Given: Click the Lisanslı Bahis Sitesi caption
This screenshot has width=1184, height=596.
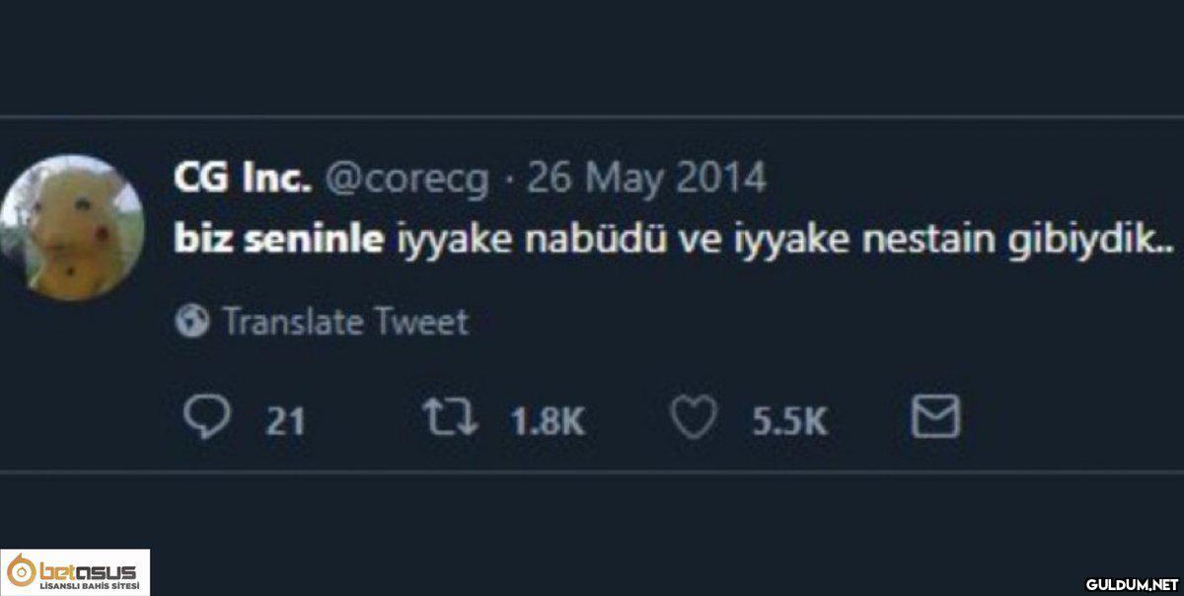Looking at the screenshot, I should pyautogui.click(x=87, y=588).
